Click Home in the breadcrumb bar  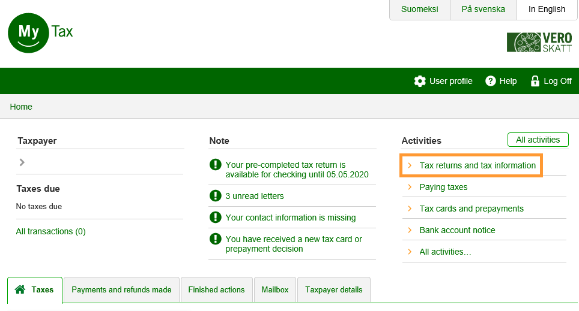(x=21, y=107)
